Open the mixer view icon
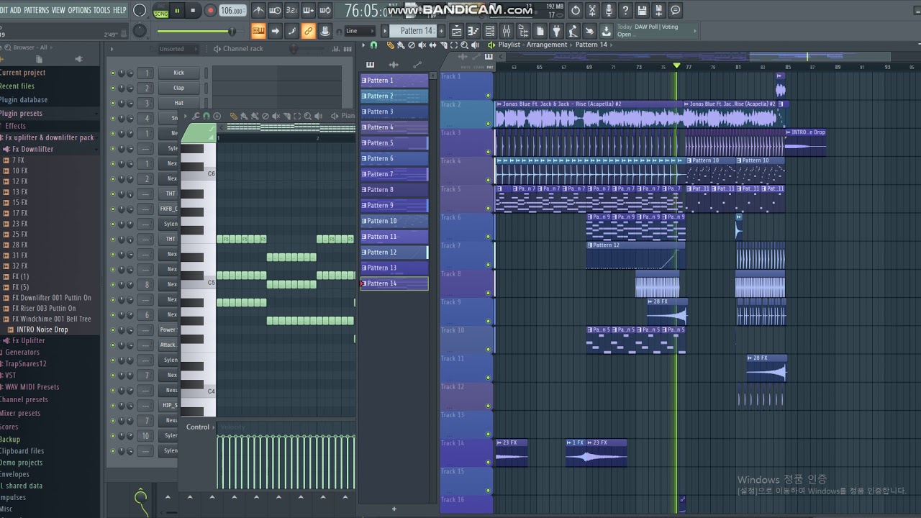The image size is (921, 518). (507, 31)
